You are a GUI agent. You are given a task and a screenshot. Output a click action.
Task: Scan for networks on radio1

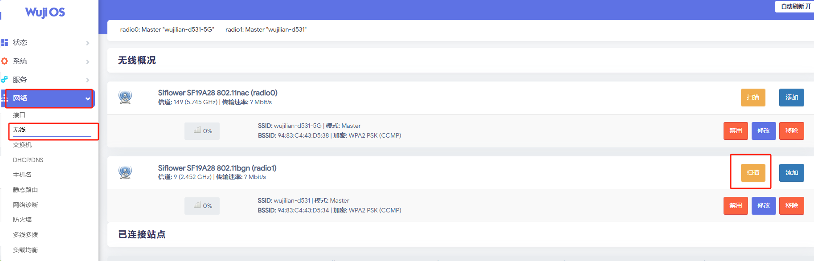(753, 173)
